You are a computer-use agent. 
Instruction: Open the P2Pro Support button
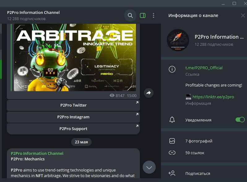point(73,129)
